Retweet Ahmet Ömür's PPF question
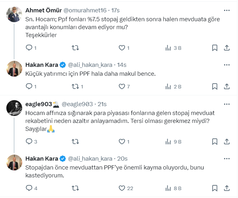Screen dimensions: 238x198 (75, 48)
